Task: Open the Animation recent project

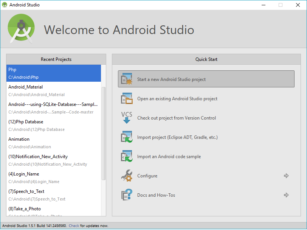Action: (54, 143)
